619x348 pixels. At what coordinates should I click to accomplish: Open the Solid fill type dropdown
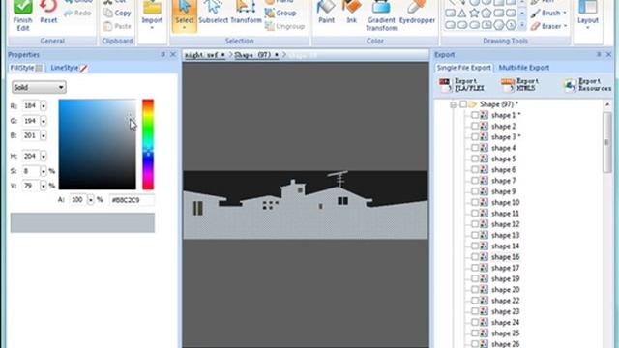39,87
